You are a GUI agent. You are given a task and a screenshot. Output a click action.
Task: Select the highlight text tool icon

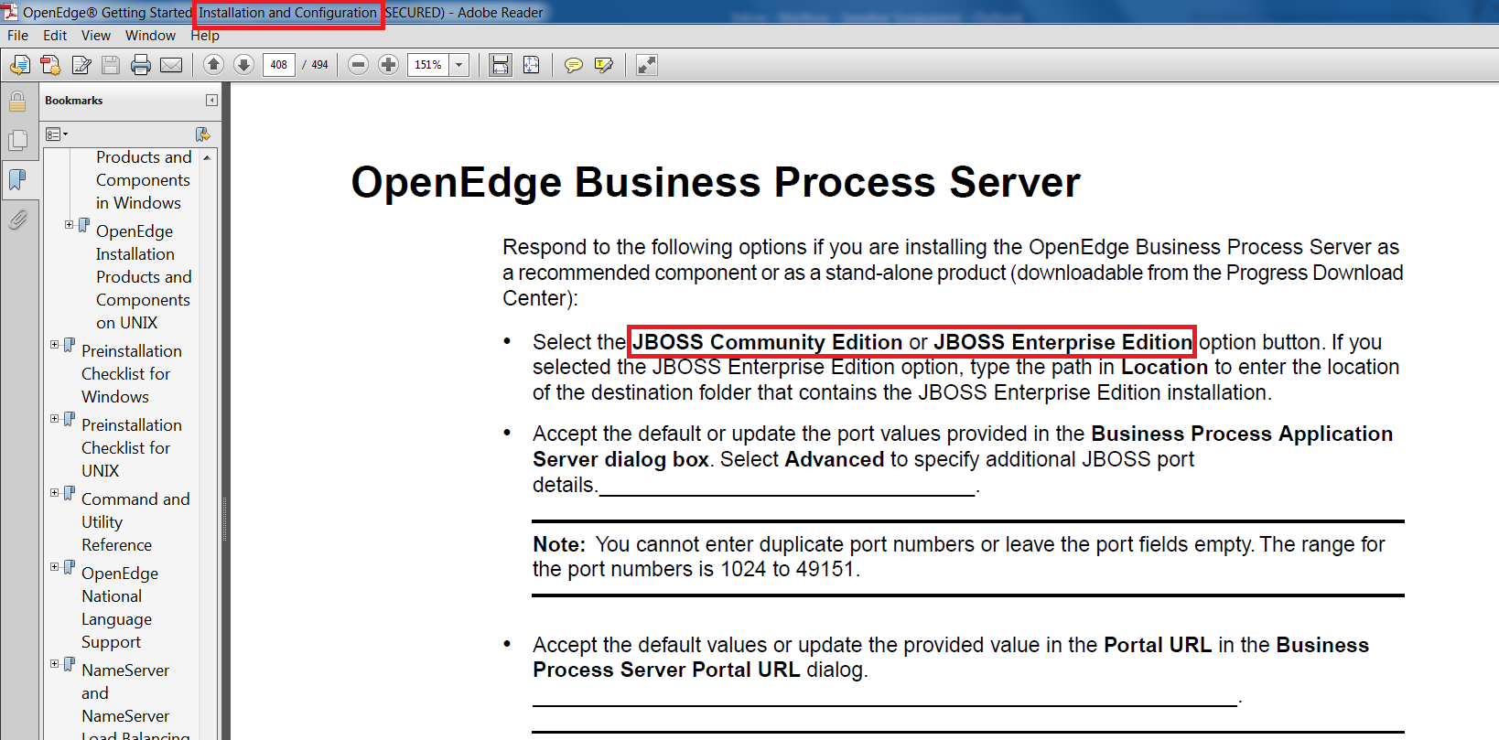pyautogui.click(x=603, y=65)
